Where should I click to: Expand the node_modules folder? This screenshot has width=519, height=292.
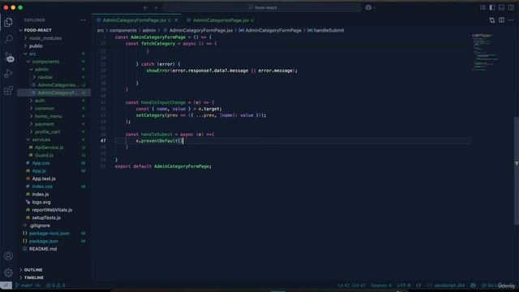pos(45,38)
